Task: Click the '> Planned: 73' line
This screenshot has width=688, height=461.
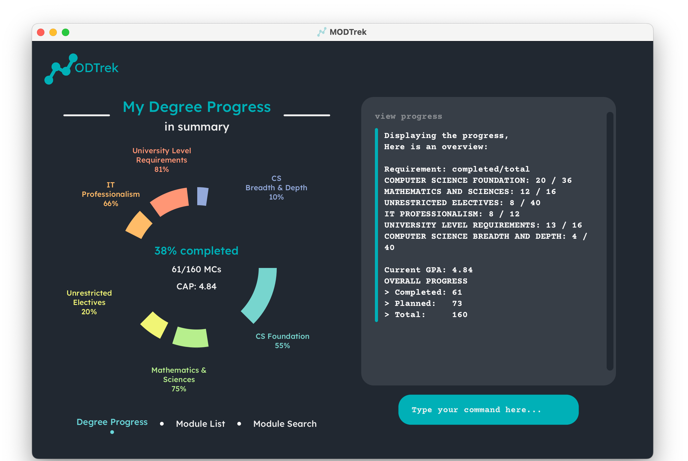Action: click(423, 303)
